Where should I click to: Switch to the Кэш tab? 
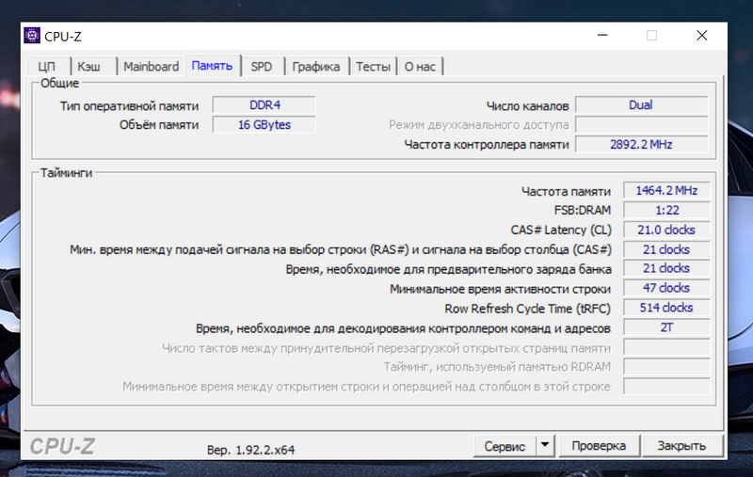tap(89, 67)
